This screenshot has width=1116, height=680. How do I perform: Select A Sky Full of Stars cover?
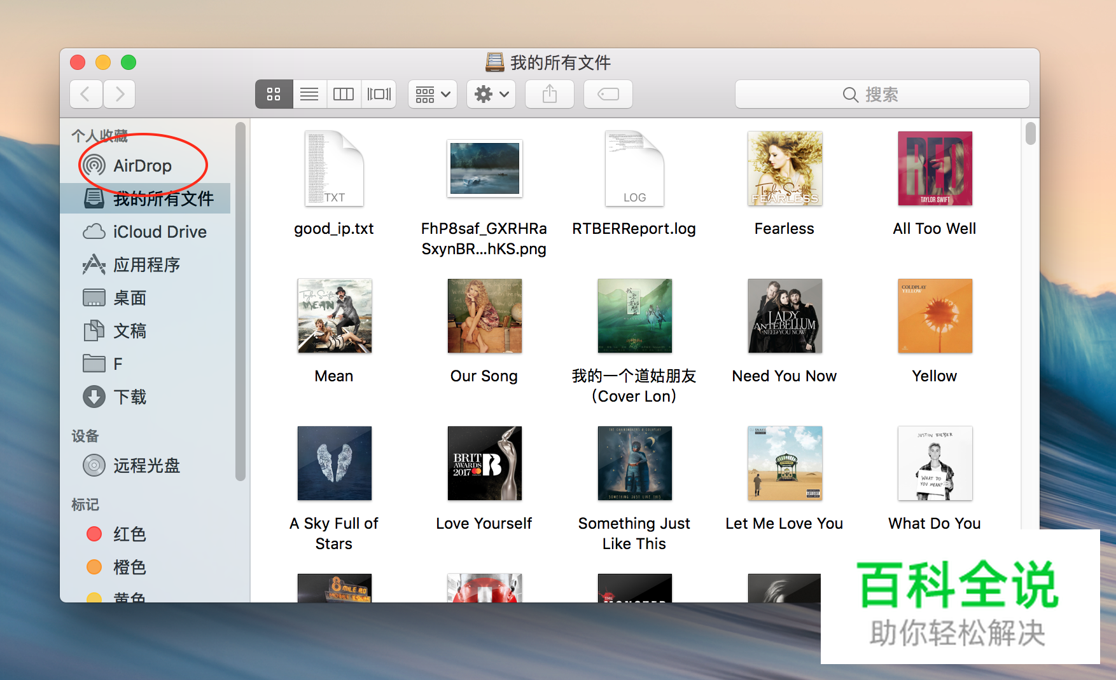point(334,463)
